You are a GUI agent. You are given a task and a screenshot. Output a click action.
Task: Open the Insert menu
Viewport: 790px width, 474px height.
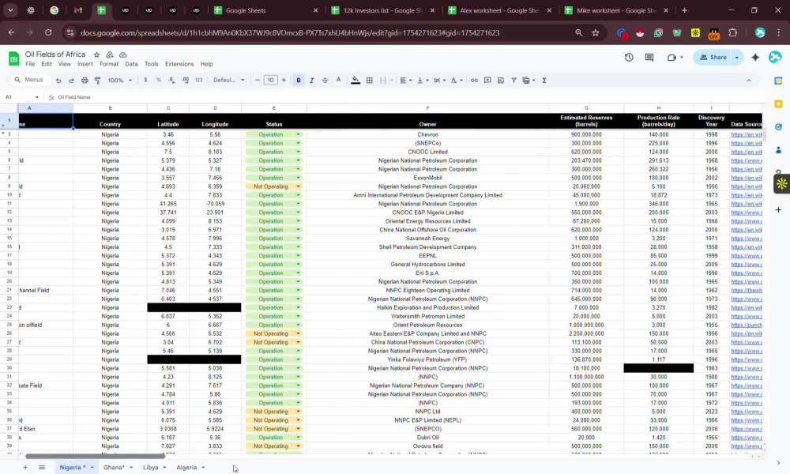(x=85, y=64)
